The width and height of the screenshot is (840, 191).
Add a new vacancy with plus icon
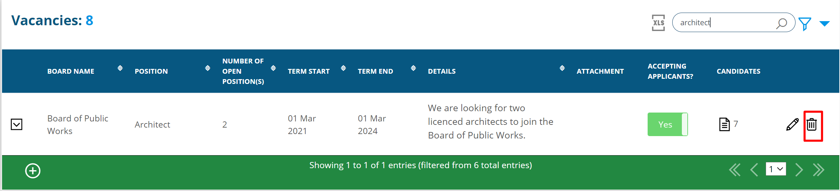33,171
